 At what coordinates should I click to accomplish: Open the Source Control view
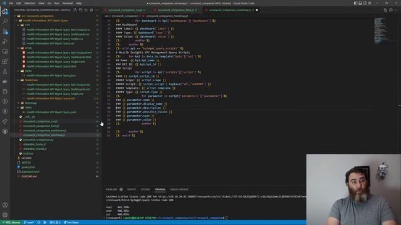[5, 31]
